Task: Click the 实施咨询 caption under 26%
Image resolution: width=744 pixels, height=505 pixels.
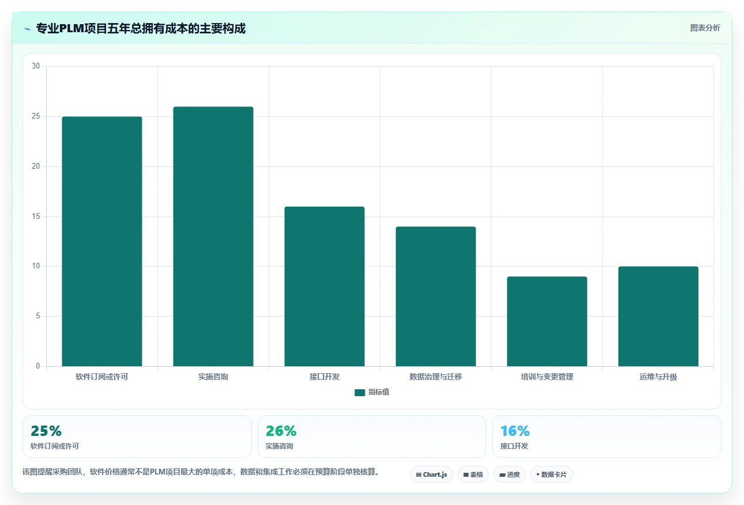Action: point(280,446)
